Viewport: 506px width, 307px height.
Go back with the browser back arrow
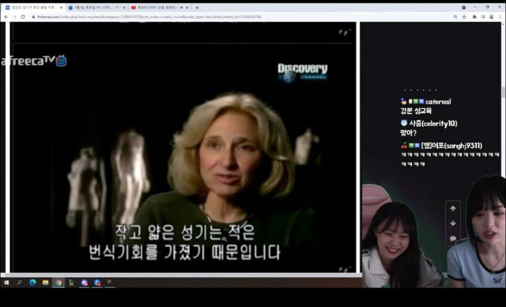coord(6,17)
